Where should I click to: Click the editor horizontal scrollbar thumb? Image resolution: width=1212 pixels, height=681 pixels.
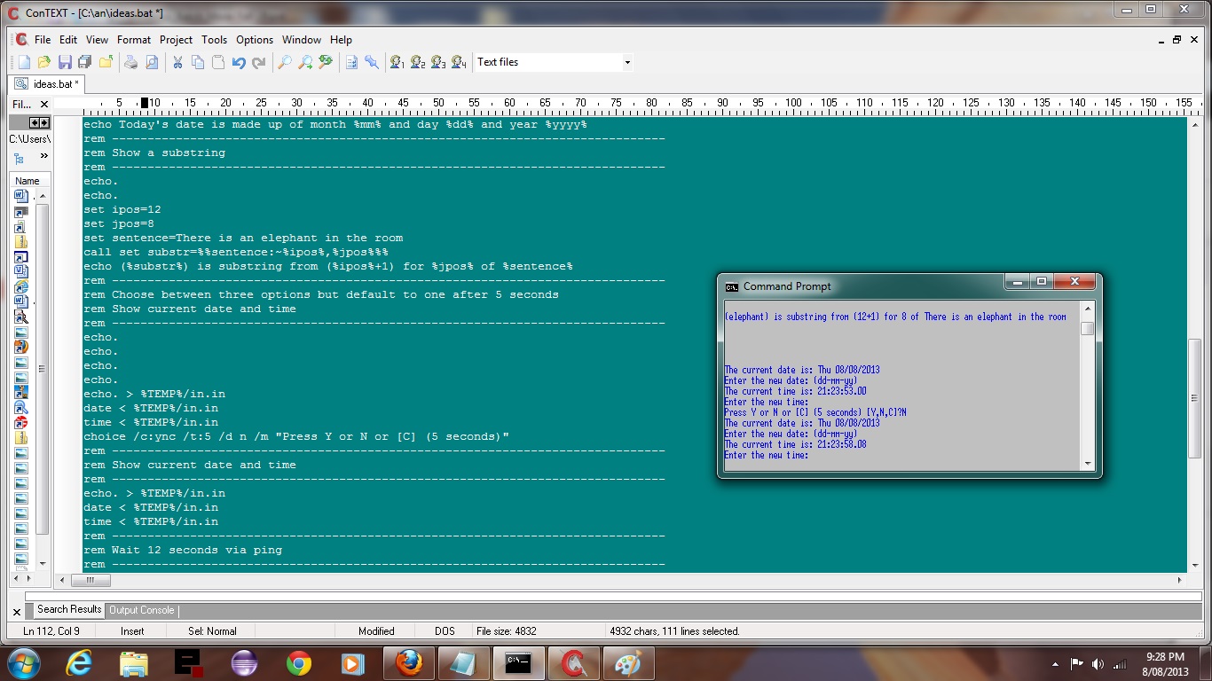pos(91,580)
